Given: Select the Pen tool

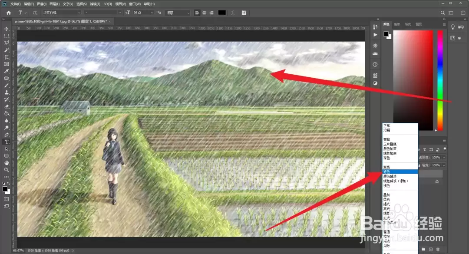Looking at the screenshot, I should point(6,135).
